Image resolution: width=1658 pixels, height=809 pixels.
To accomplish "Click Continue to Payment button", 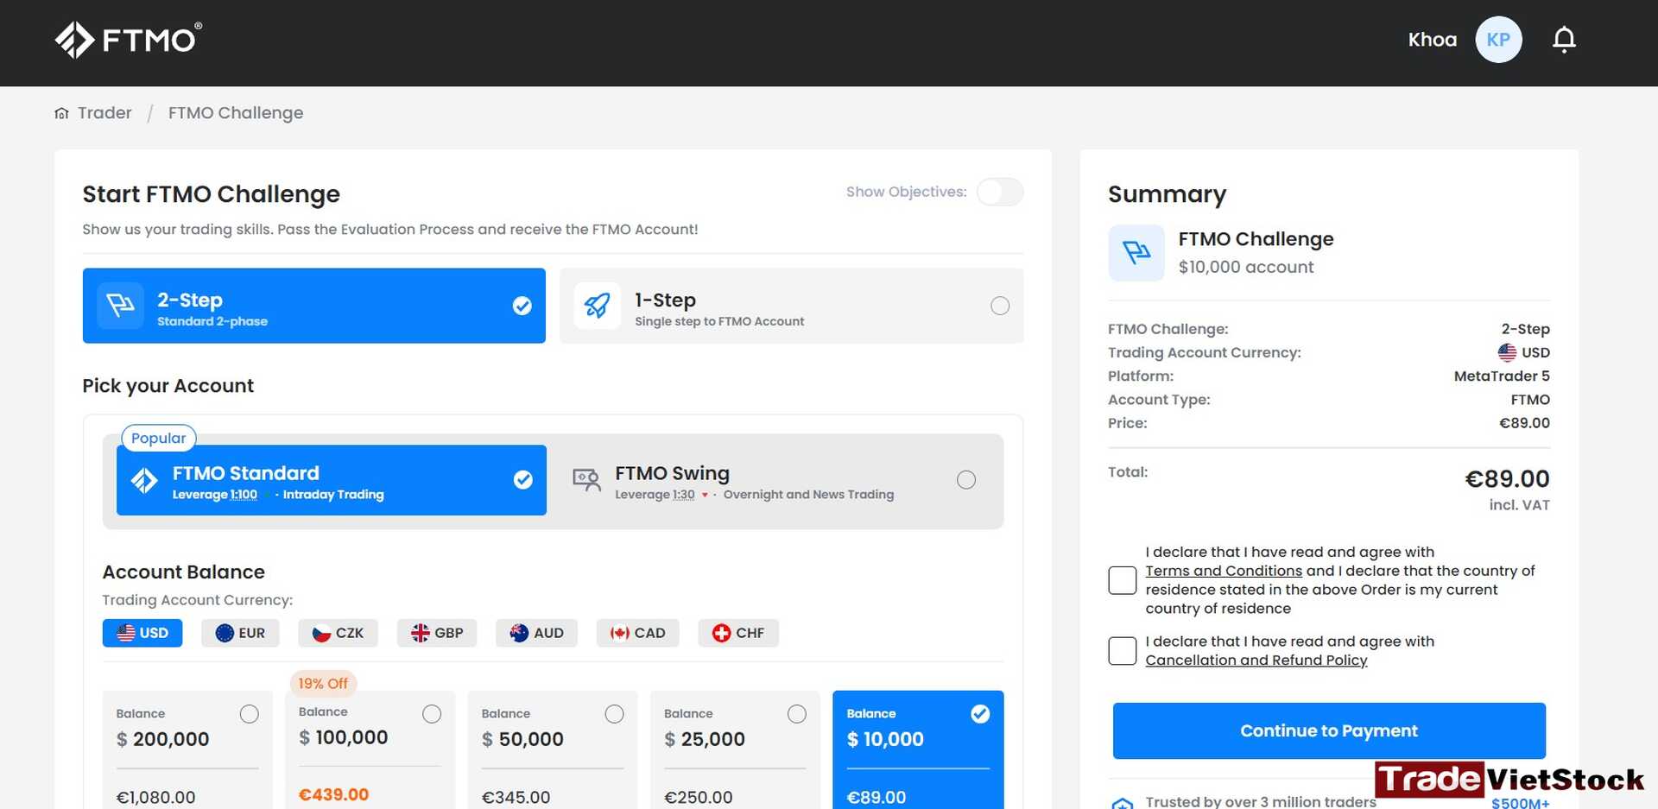I will (1329, 731).
